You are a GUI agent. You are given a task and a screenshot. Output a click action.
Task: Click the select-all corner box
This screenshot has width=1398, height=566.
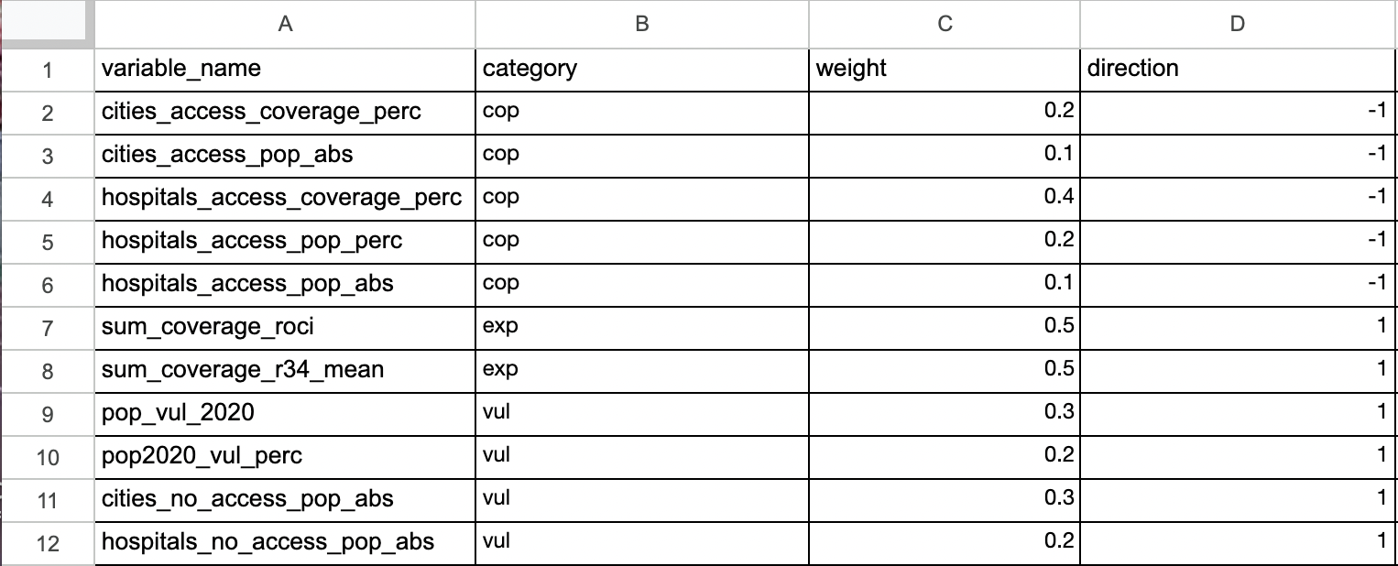[x=47, y=25]
